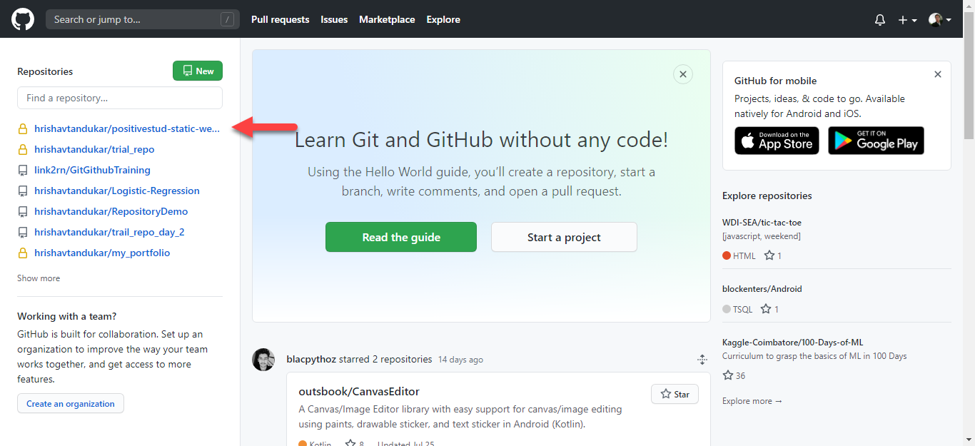
Task: Click lock icon beside my_portfolio
Action: 22,253
